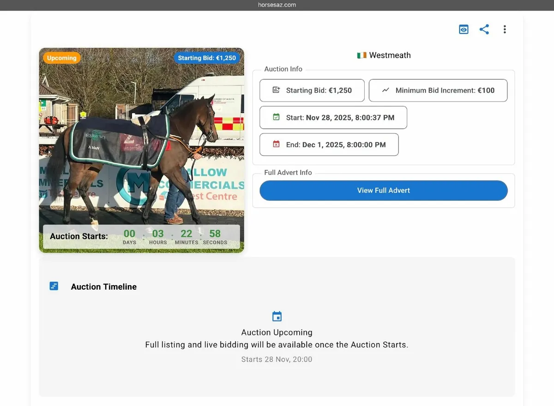Screen dimensions: 554x406
Task: Select the Starts 28 Nov, 20:00 text
Action: (x=277, y=359)
